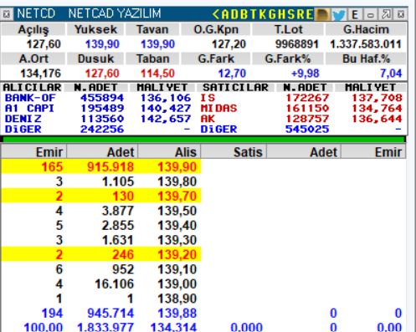Click the total bid quantity 945.714

(x=110, y=313)
